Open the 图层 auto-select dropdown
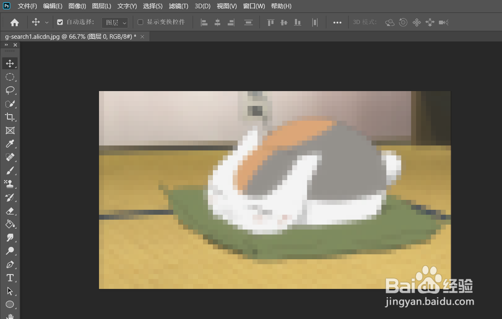 click(115, 23)
